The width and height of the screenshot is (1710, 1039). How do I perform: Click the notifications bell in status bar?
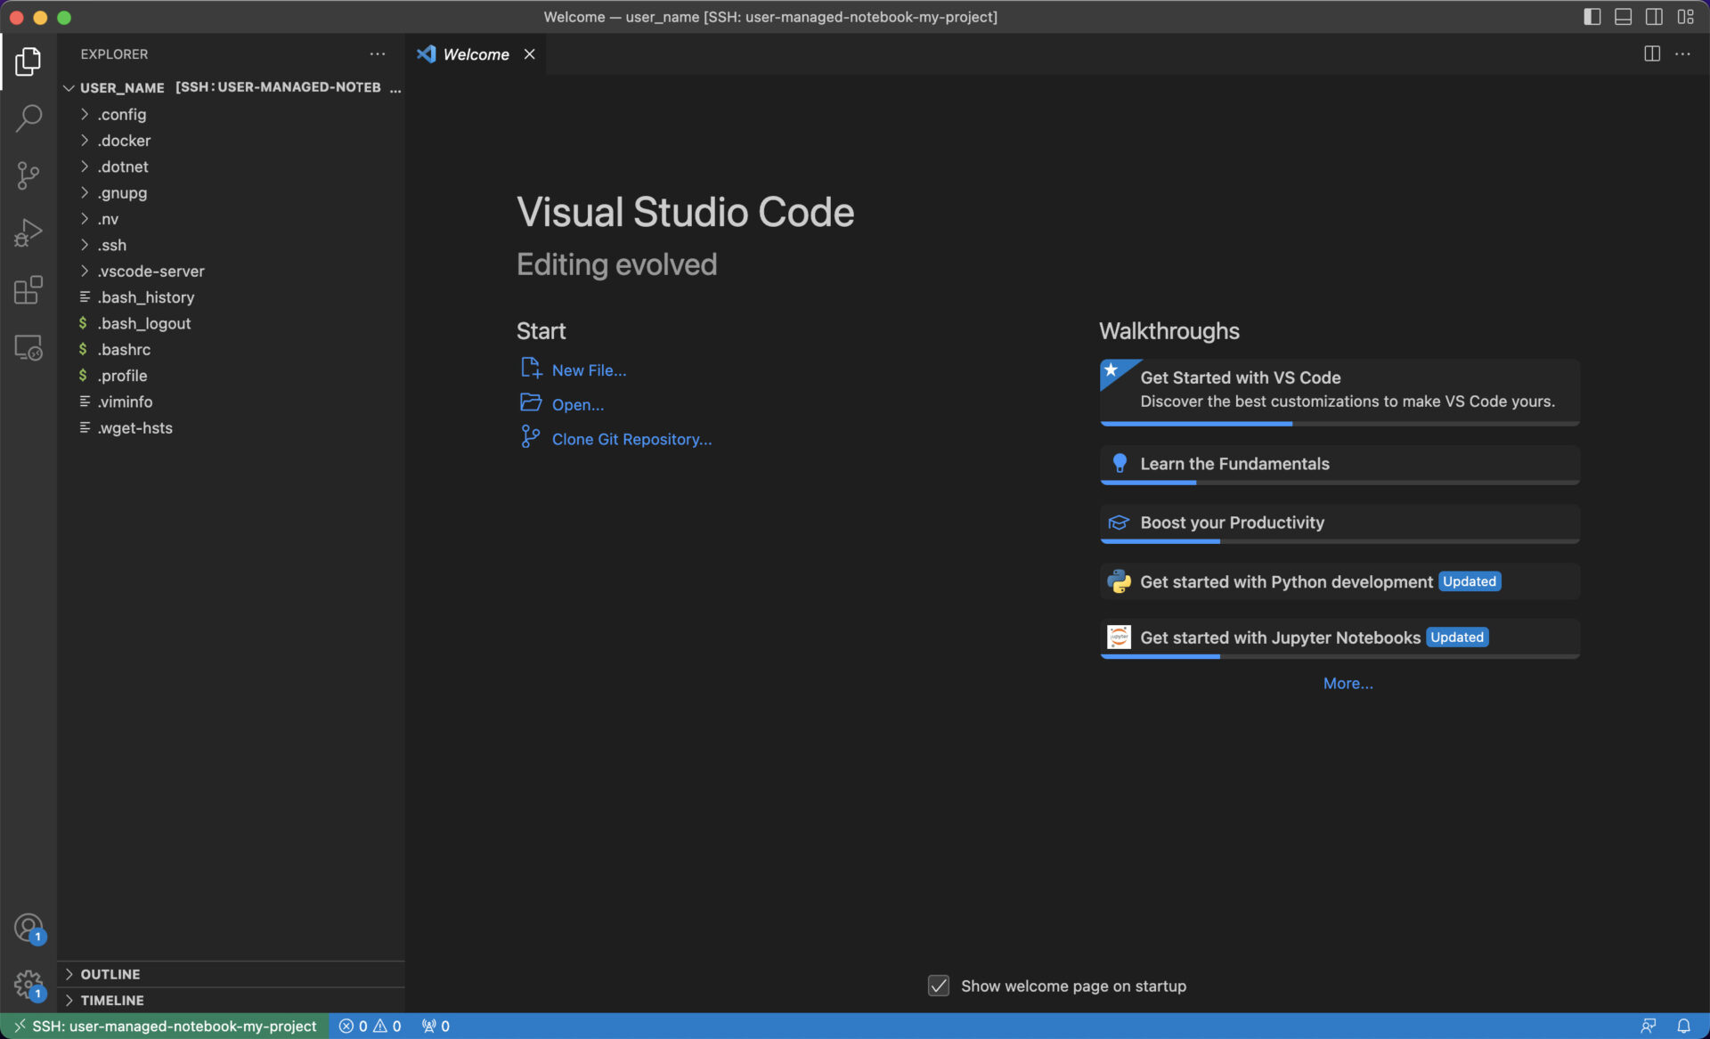pyautogui.click(x=1683, y=1026)
